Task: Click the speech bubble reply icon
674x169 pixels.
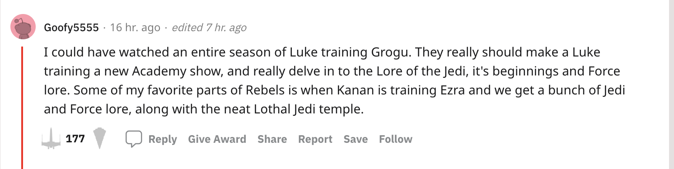Action: pos(134,139)
